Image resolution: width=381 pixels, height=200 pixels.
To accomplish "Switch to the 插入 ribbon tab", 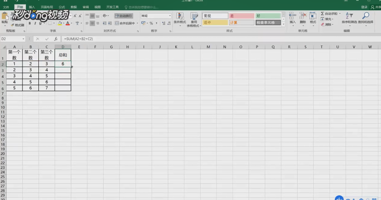I will 31,6.
